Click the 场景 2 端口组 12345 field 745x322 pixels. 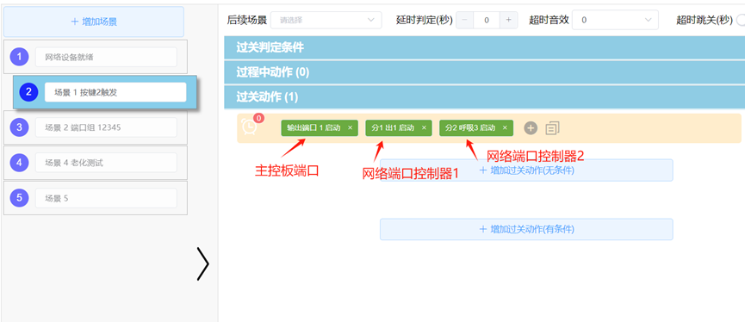tap(106, 127)
